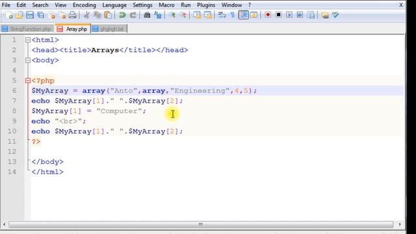Click the word Arrays inside the title tag
Screen dimensions: 416x234
pos(105,50)
